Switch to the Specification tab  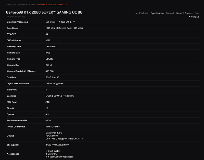157,13
